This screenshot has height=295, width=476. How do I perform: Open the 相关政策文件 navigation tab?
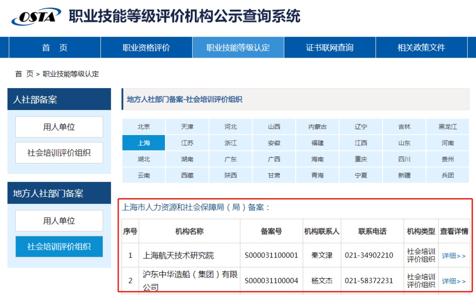coord(421,48)
